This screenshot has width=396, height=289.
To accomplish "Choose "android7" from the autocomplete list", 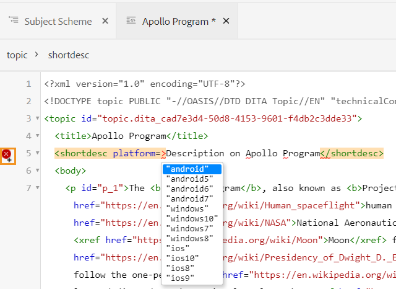I will (192, 198).
